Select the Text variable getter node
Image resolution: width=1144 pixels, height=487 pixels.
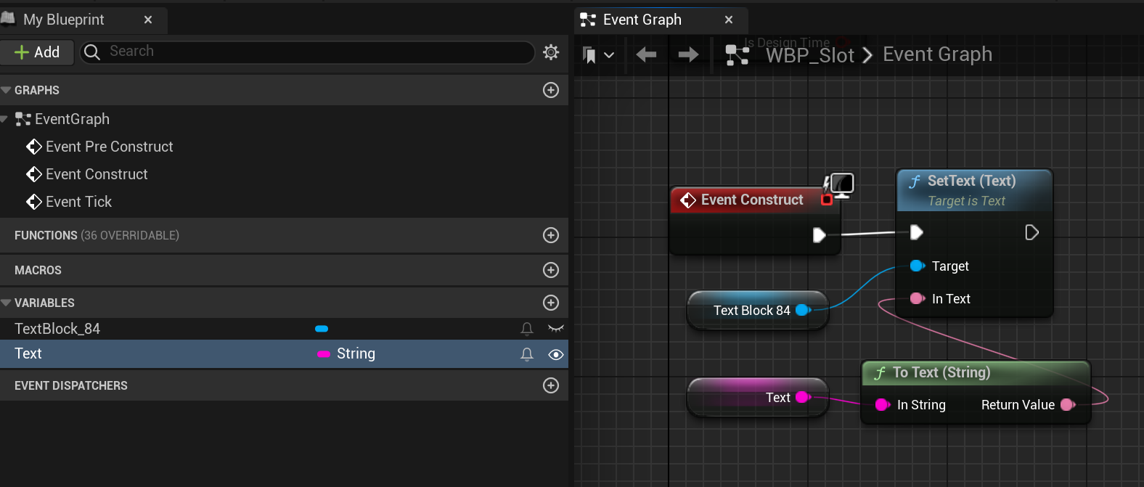click(758, 397)
